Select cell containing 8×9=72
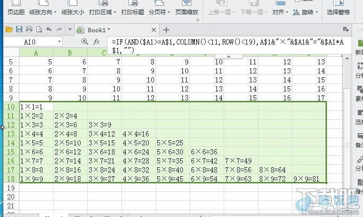This screenshot has height=217, width=363. click(x=275, y=179)
